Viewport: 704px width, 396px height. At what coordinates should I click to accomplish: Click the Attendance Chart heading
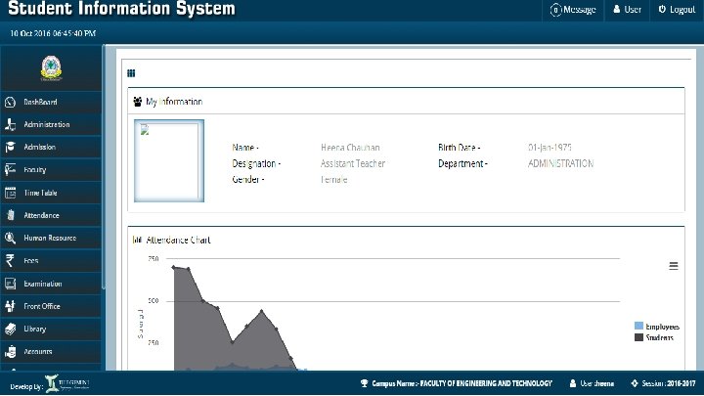point(178,240)
